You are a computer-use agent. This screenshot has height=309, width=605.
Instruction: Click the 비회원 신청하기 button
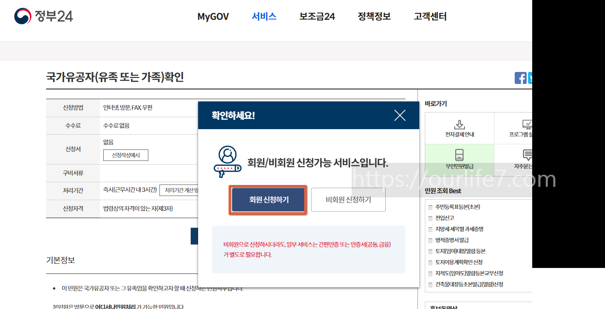pyautogui.click(x=348, y=200)
